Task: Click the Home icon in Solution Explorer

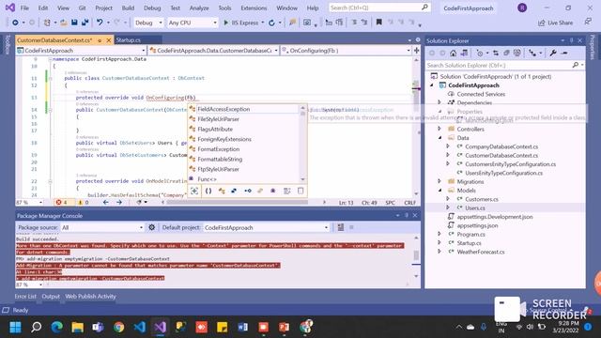Action: coord(453,53)
